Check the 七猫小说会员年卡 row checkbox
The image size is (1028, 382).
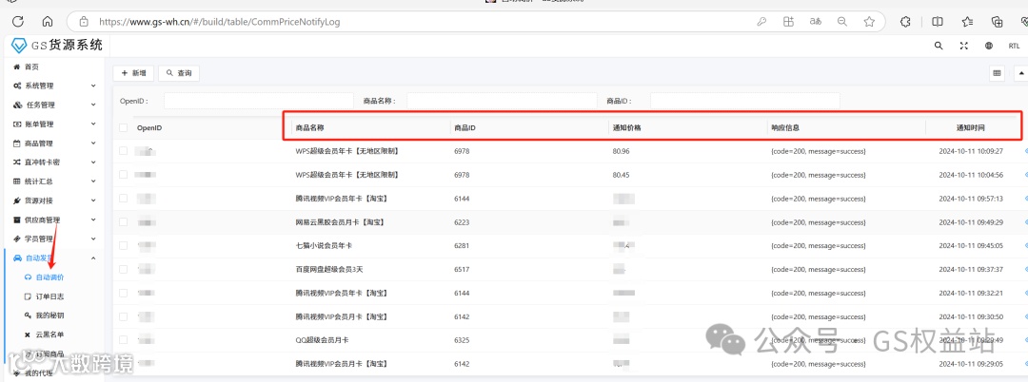[123, 245]
